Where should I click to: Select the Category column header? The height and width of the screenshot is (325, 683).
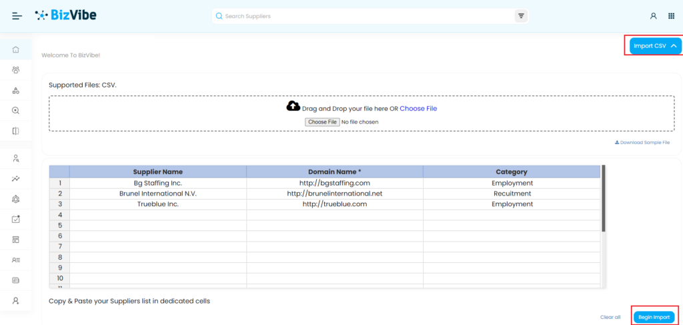(511, 172)
